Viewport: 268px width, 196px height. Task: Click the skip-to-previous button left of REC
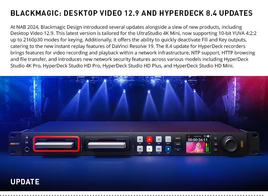(x=140, y=139)
